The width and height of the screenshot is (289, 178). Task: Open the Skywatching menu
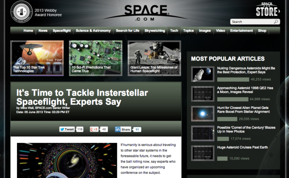[155, 31]
